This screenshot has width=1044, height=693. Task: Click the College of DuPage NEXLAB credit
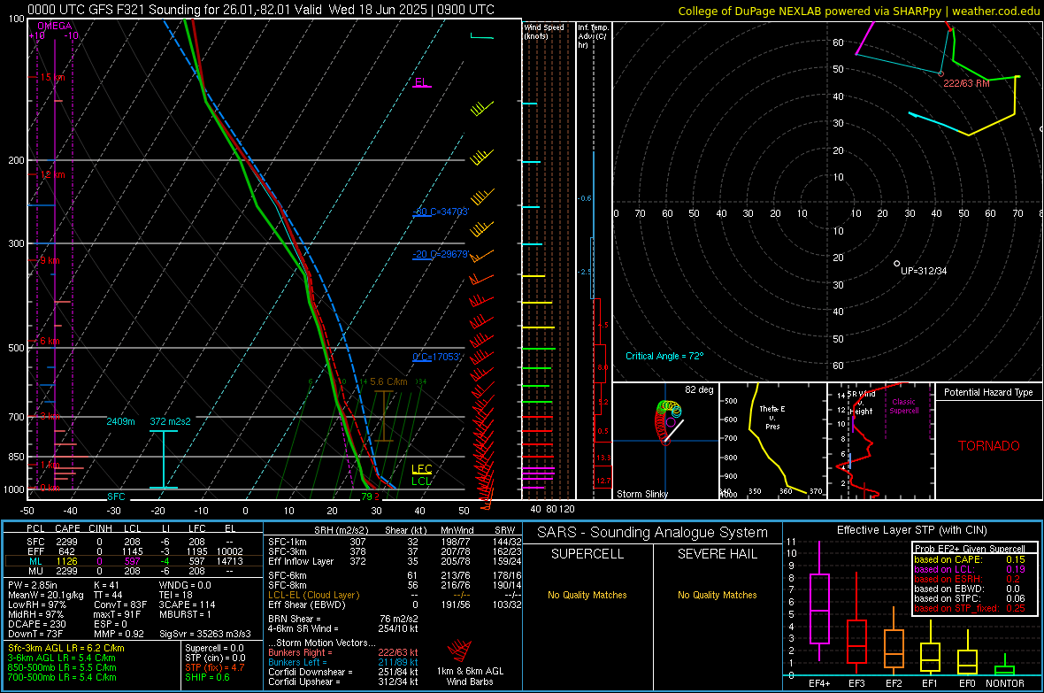[x=859, y=11]
